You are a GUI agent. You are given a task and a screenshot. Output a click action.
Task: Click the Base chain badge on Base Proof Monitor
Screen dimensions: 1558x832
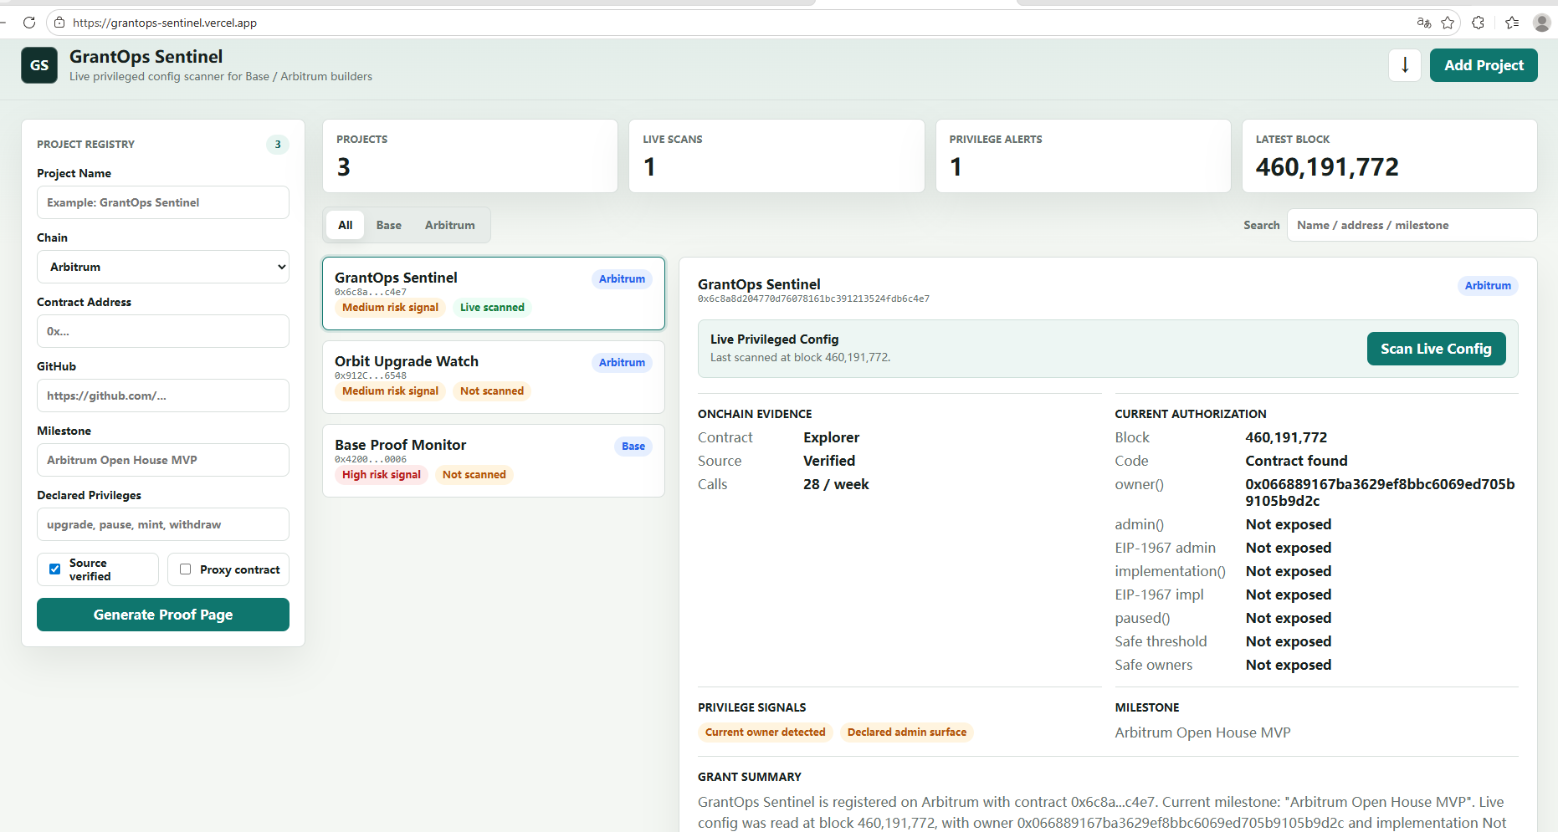[x=633, y=447]
